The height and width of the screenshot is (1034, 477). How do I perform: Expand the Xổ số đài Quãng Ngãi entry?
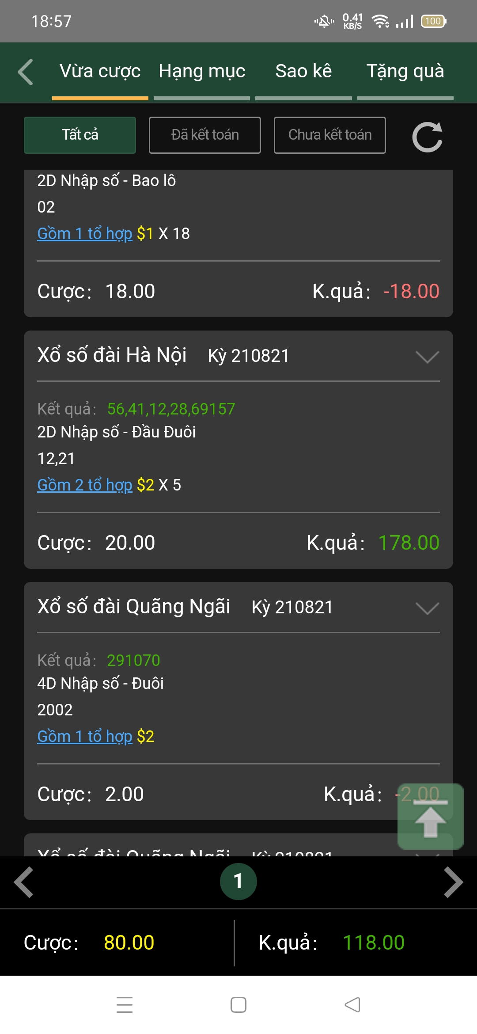tap(427, 608)
